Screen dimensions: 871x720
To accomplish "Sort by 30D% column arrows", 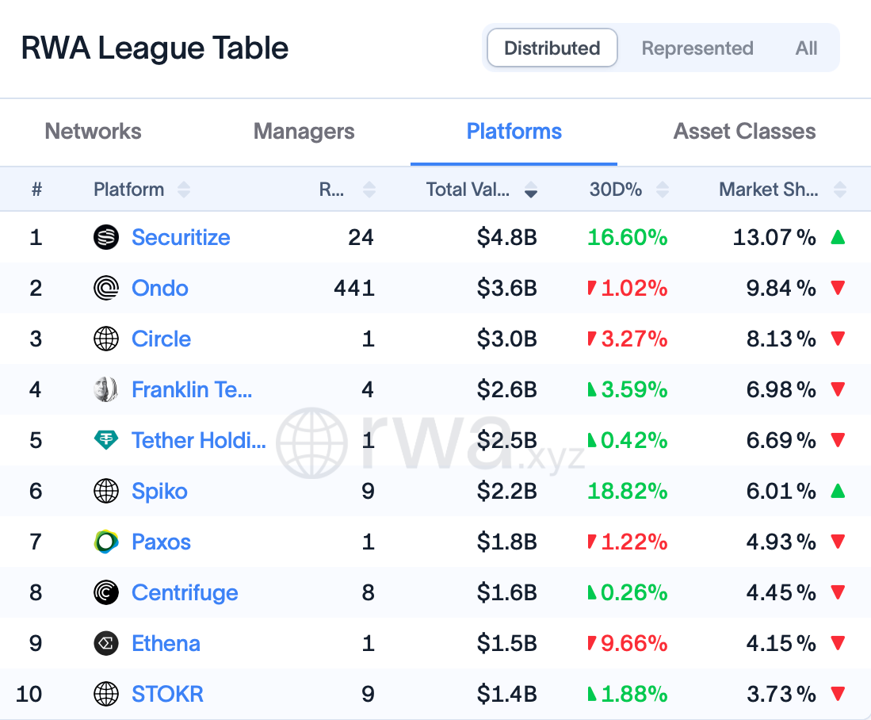I will coord(662,190).
